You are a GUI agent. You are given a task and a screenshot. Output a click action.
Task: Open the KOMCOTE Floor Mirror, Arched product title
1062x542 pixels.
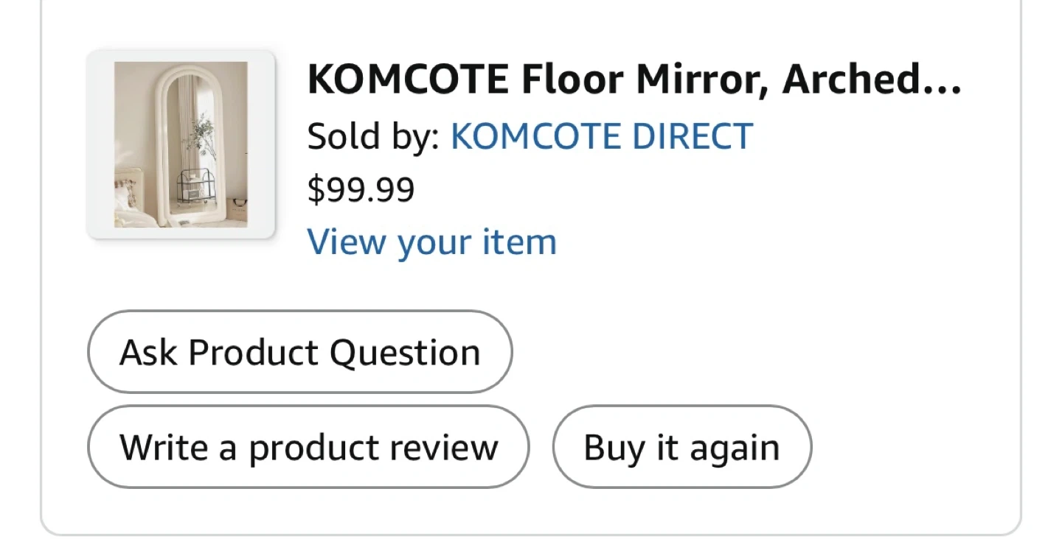pos(634,80)
